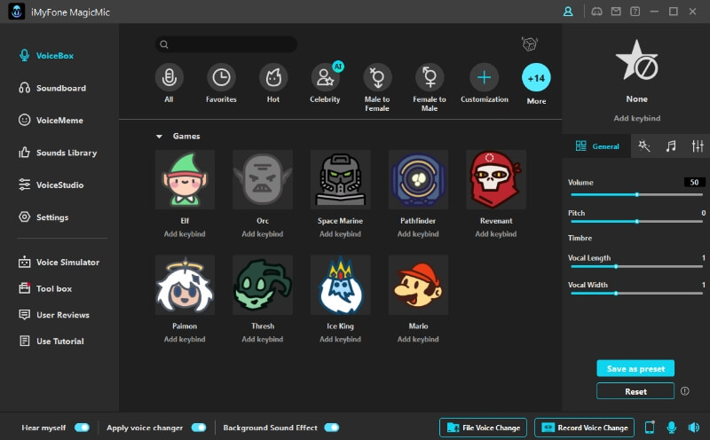This screenshot has width=710, height=440.
Task: Click the info icon beside Reset
Action: [684, 391]
